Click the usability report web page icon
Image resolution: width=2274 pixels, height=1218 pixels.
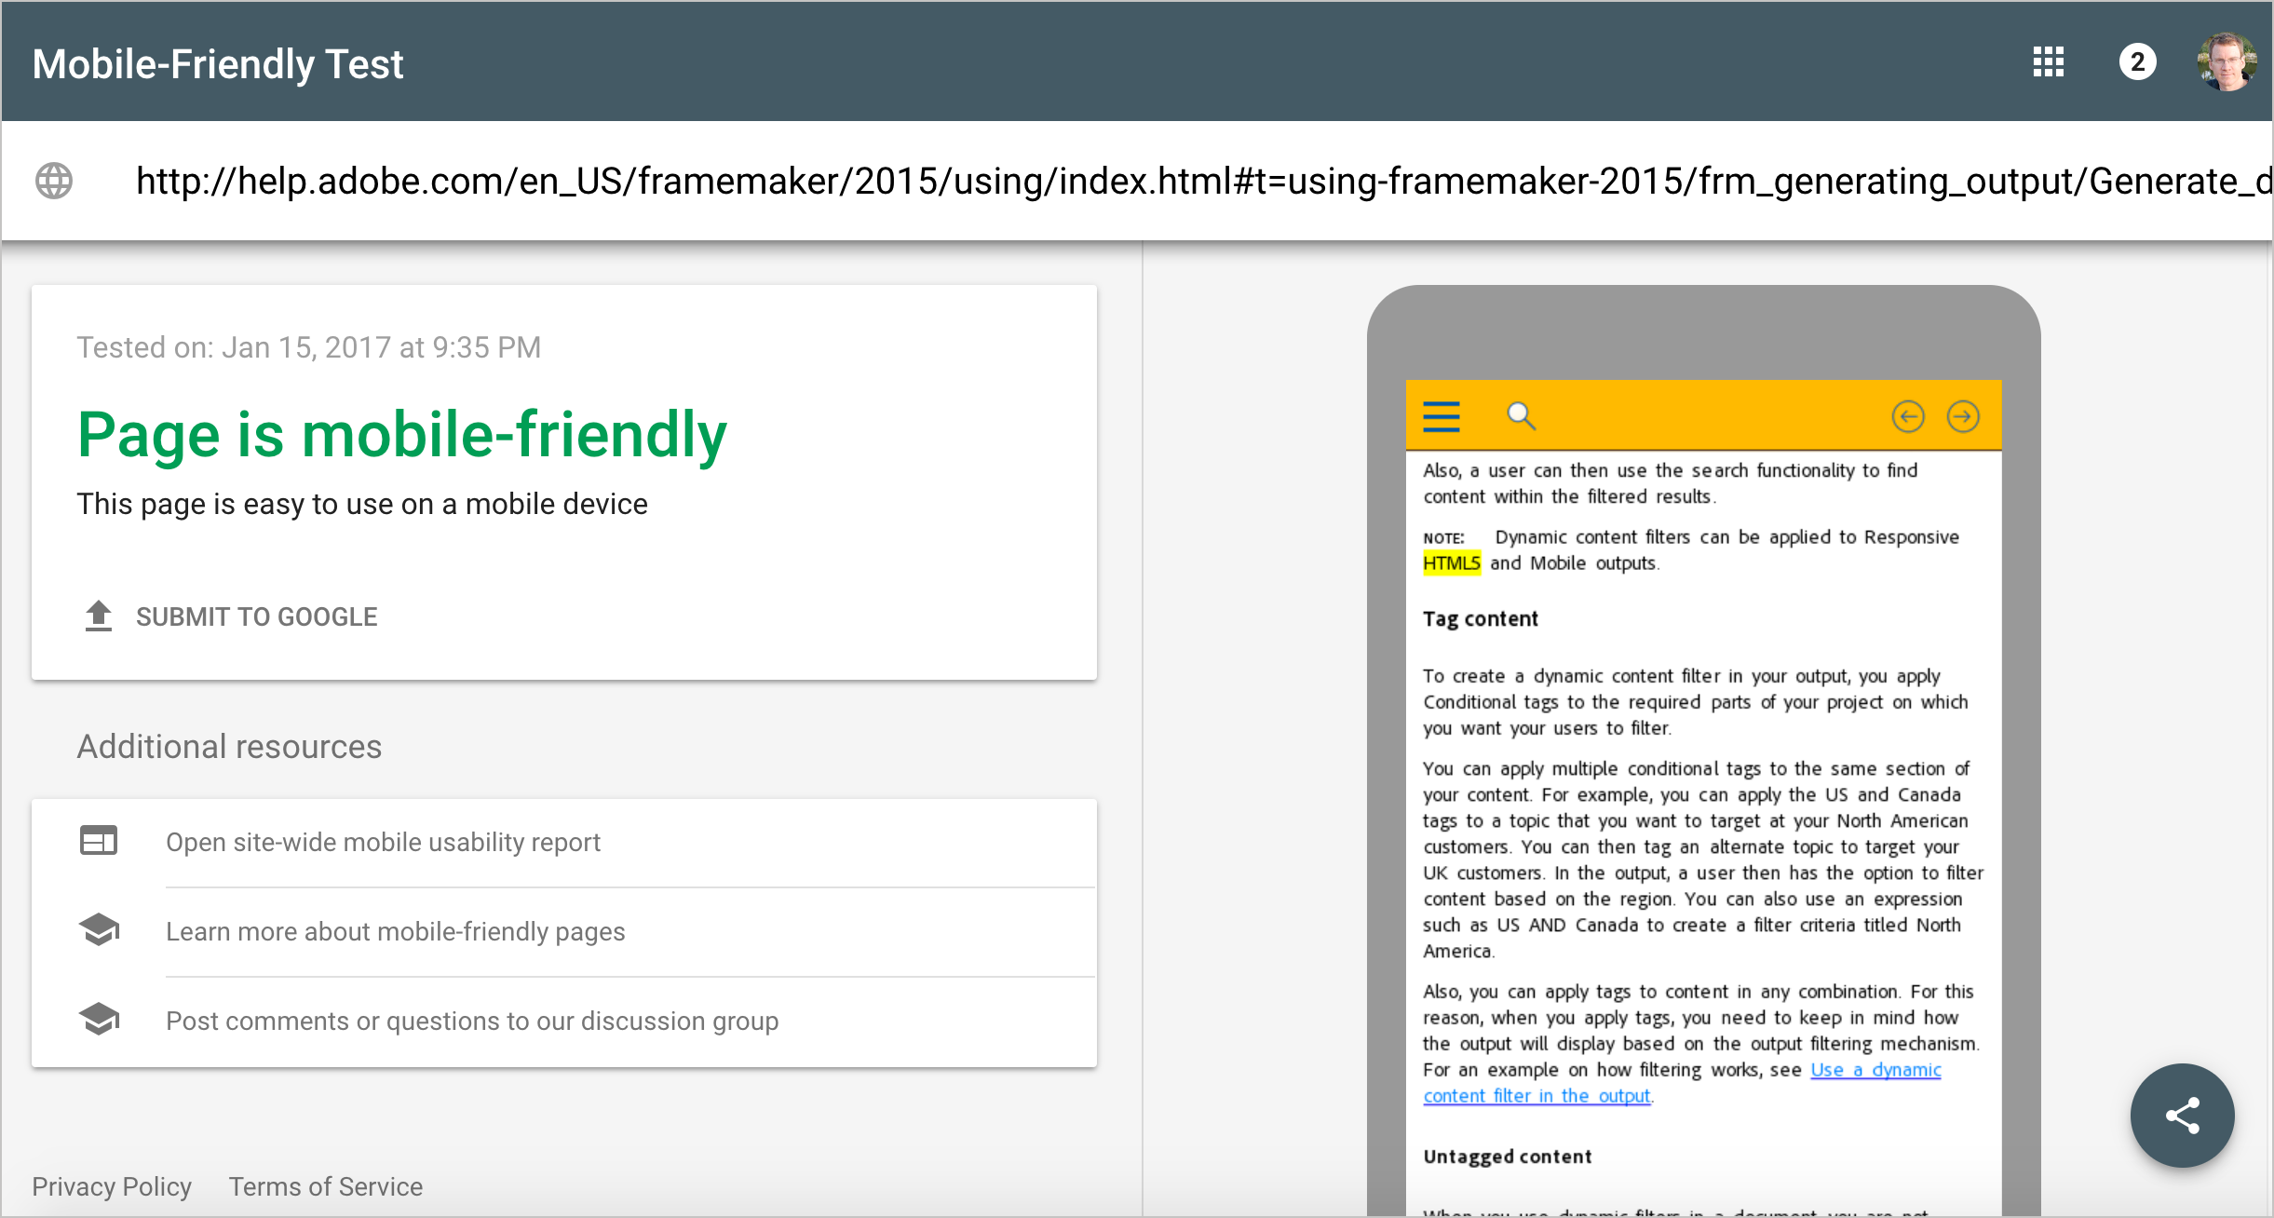(x=99, y=841)
